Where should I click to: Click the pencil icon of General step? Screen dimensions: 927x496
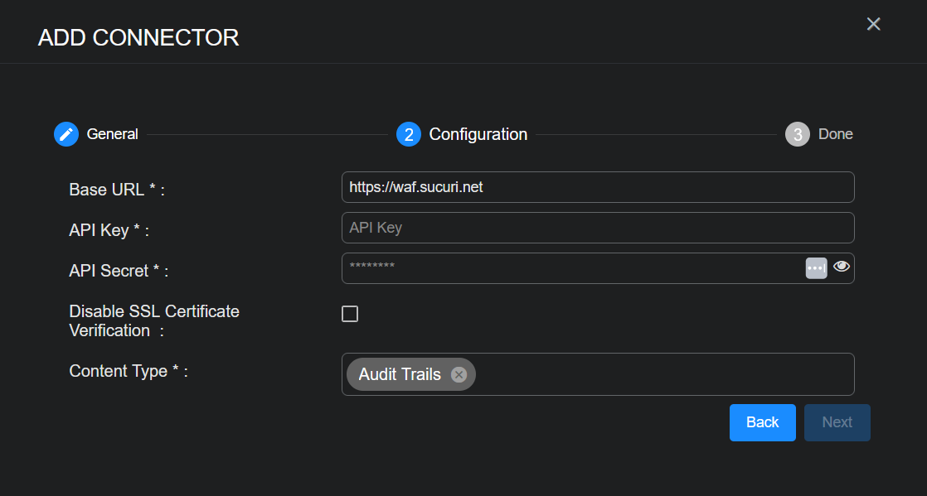click(x=66, y=134)
